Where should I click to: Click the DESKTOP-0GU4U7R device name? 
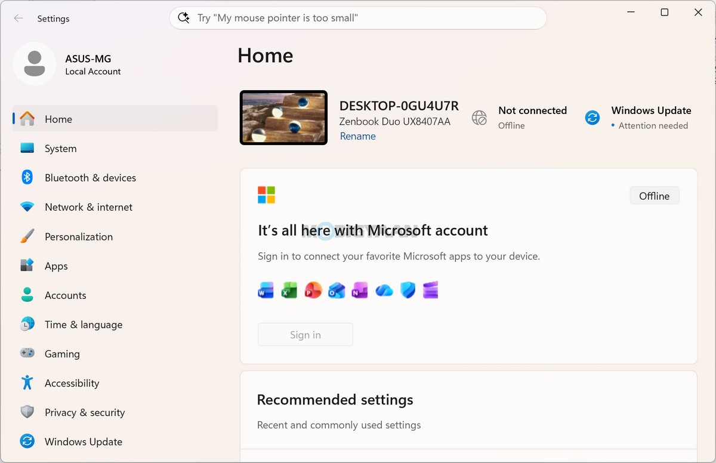399,106
